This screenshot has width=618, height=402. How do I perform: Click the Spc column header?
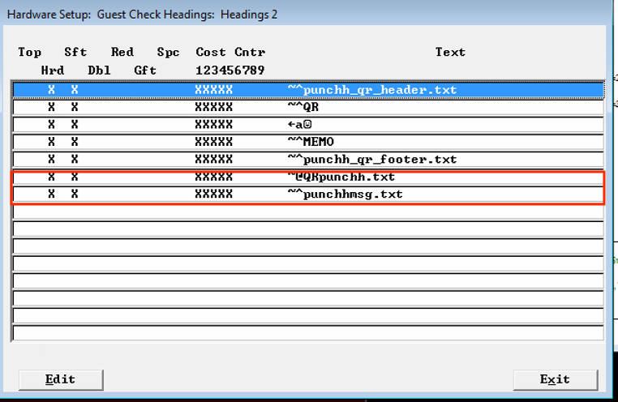169,53
